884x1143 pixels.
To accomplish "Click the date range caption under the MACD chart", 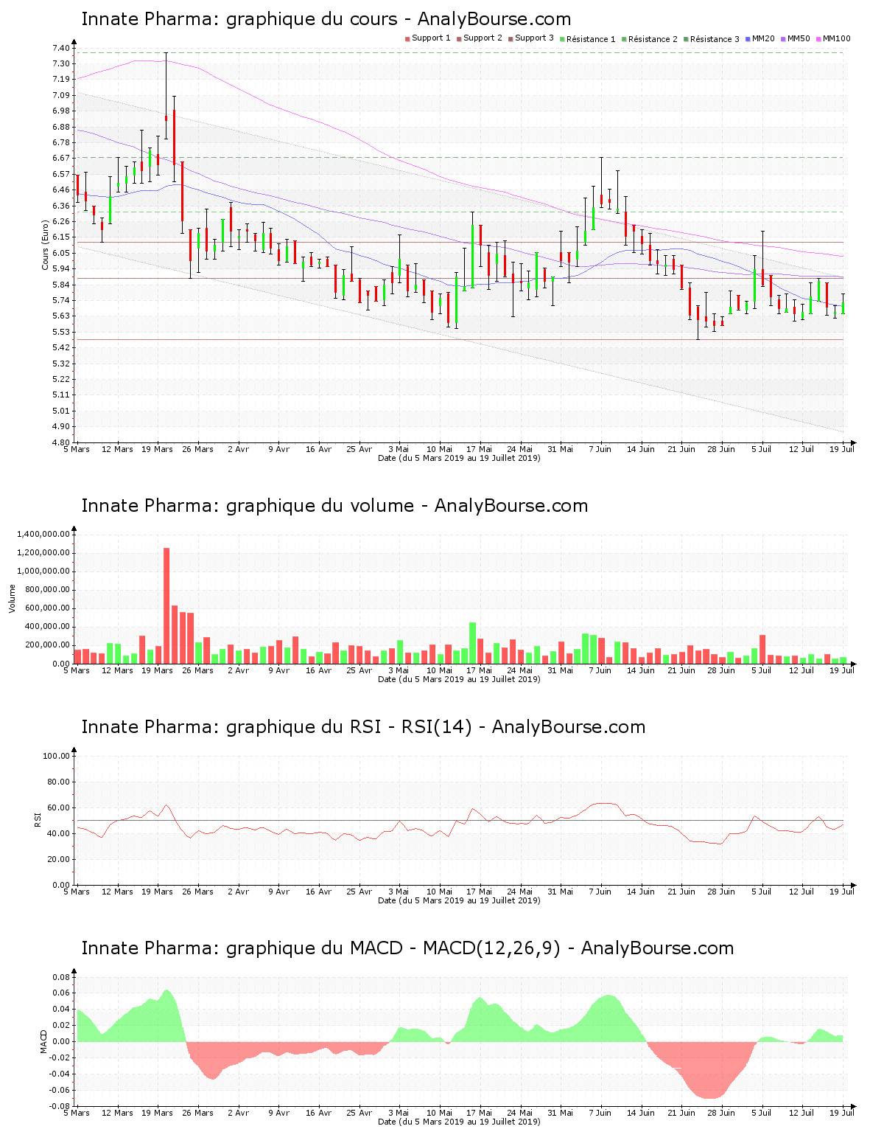I will [459, 1122].
